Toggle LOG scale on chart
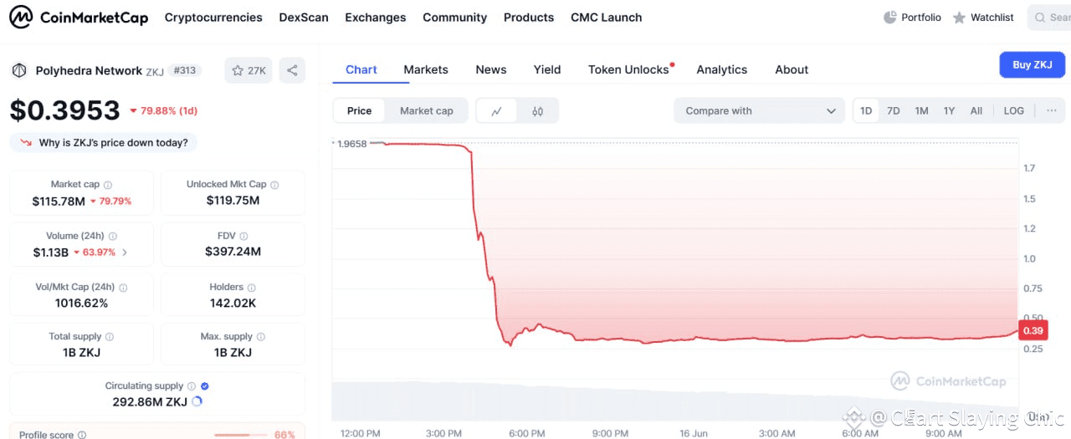The height and width of the screenshot is (439, 1071). coord(1013,110)
